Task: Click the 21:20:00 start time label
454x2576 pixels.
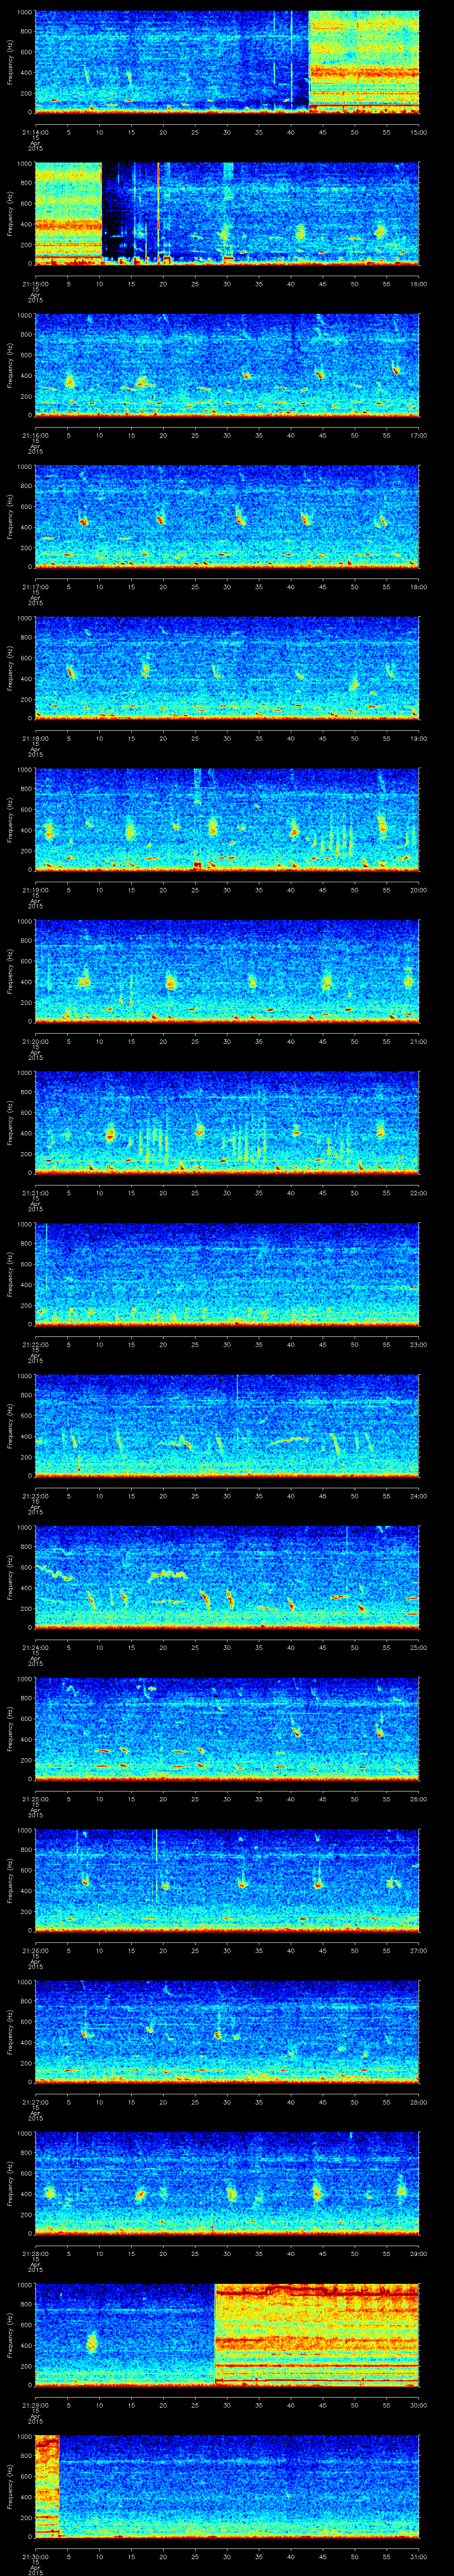Action: [x=35, y=1041]
